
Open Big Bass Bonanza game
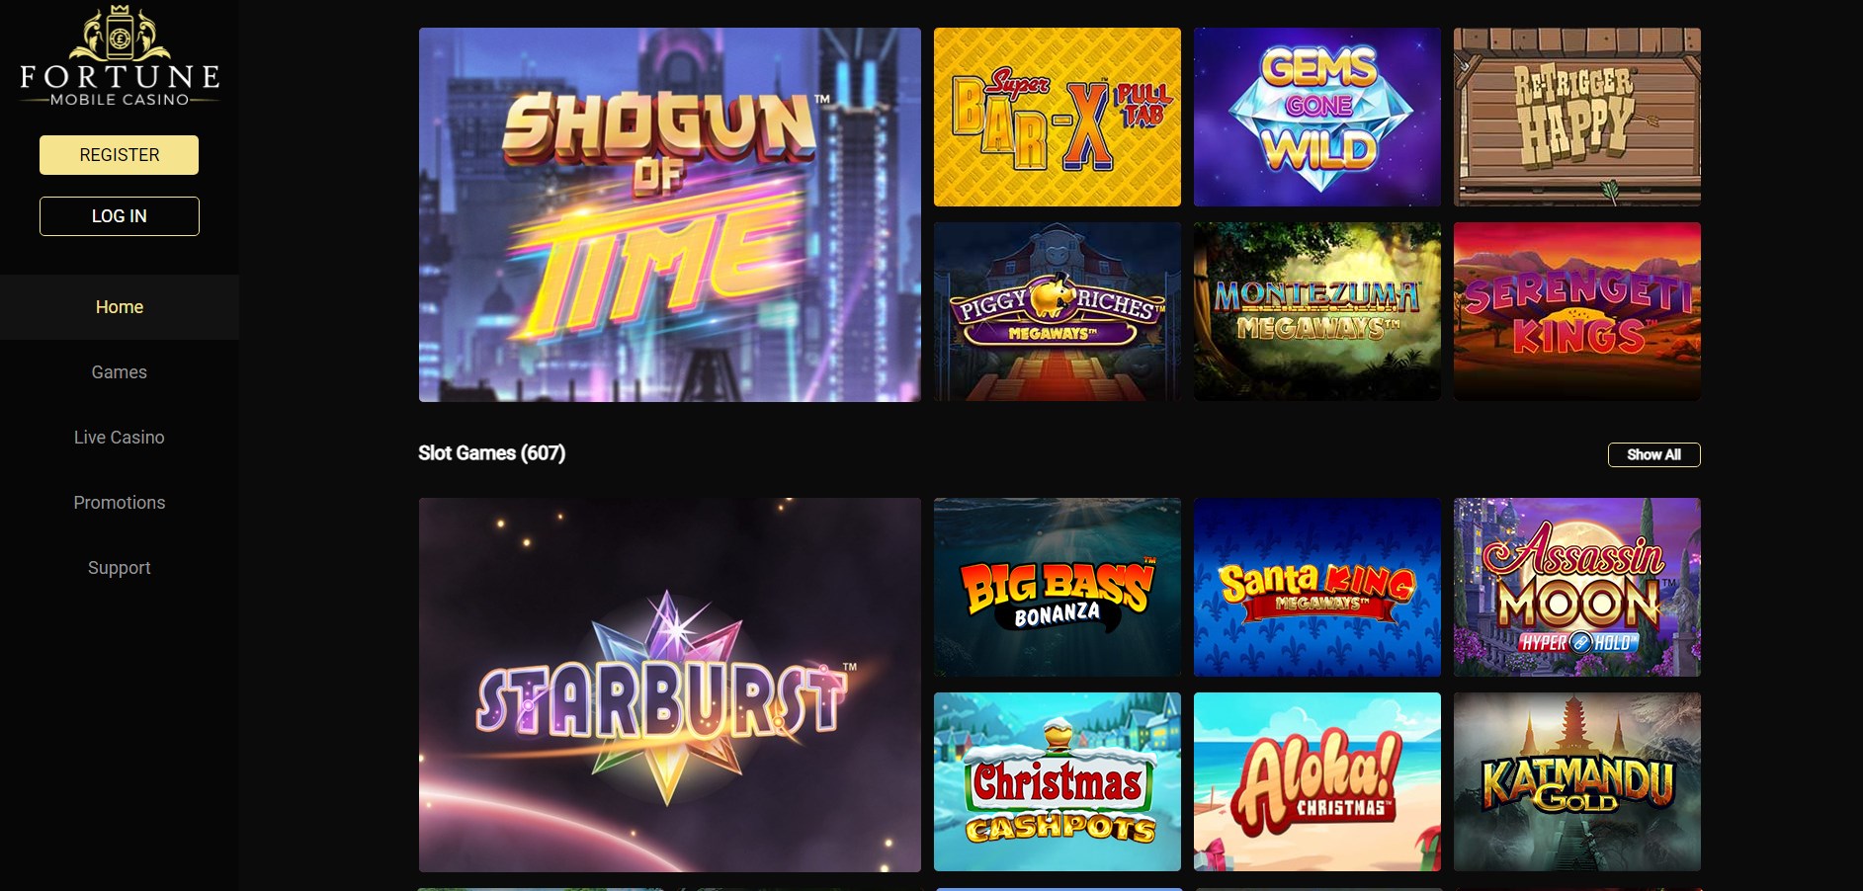pyautogui.click(x=1057, y=587)
